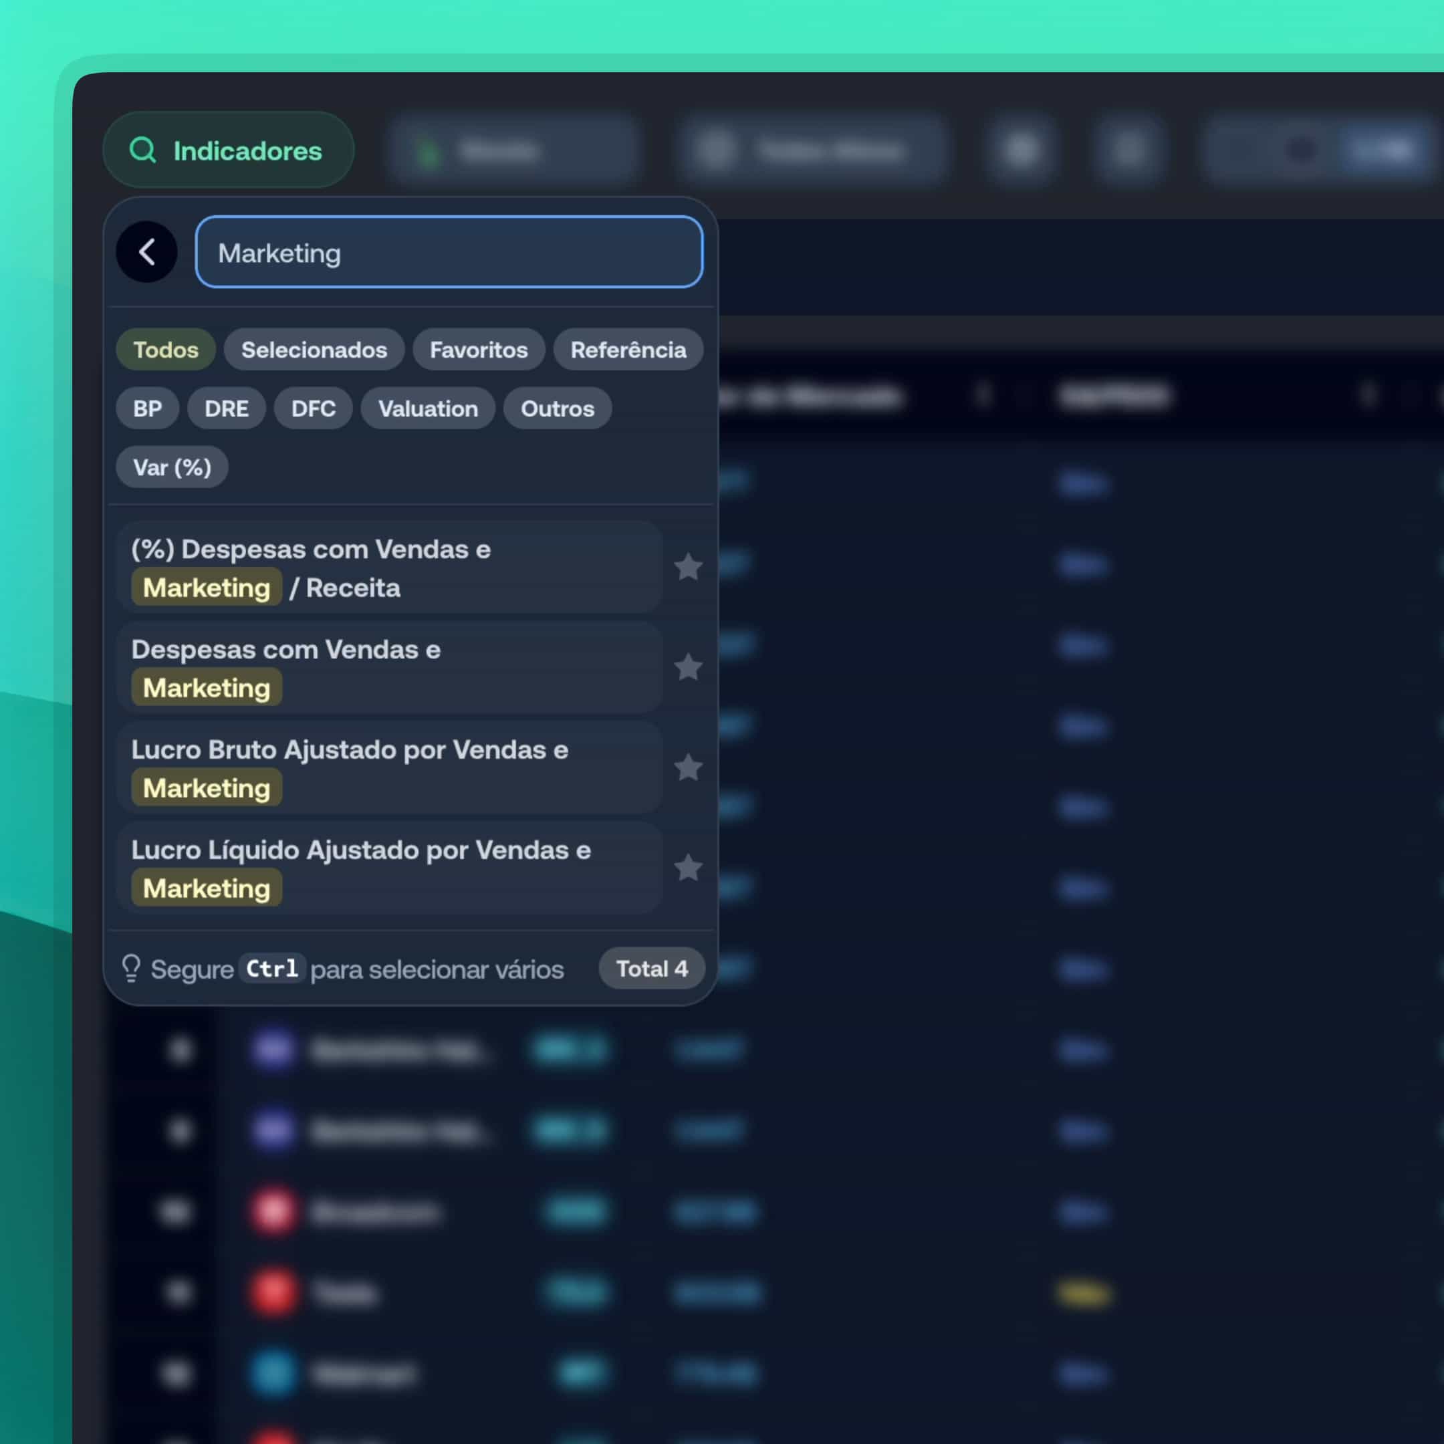Favorite the Lucro Líquido Ajustado star

tap(688, 868)
